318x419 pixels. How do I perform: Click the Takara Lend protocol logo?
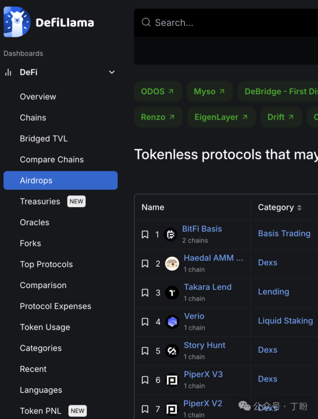(x=172, y=293)
